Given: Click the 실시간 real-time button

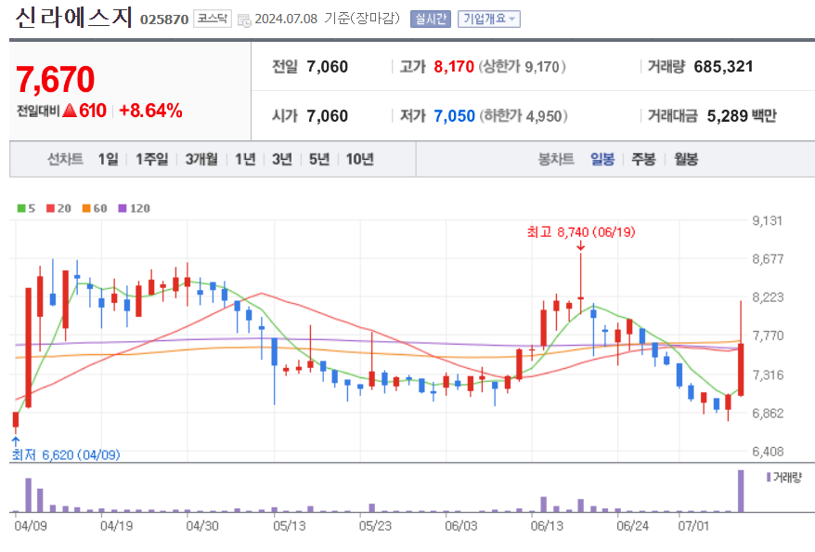Looking at the screenshot, I should tap(431, 19).
